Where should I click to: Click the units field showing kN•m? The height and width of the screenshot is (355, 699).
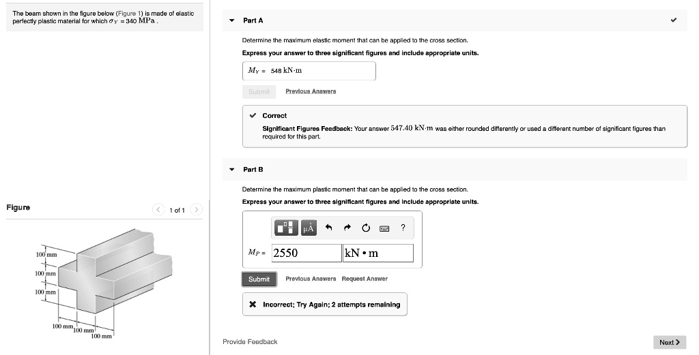[377, 253]
